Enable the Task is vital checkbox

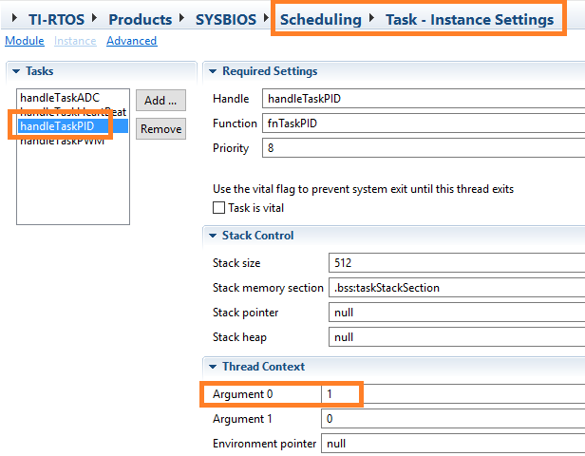(219, 208)
